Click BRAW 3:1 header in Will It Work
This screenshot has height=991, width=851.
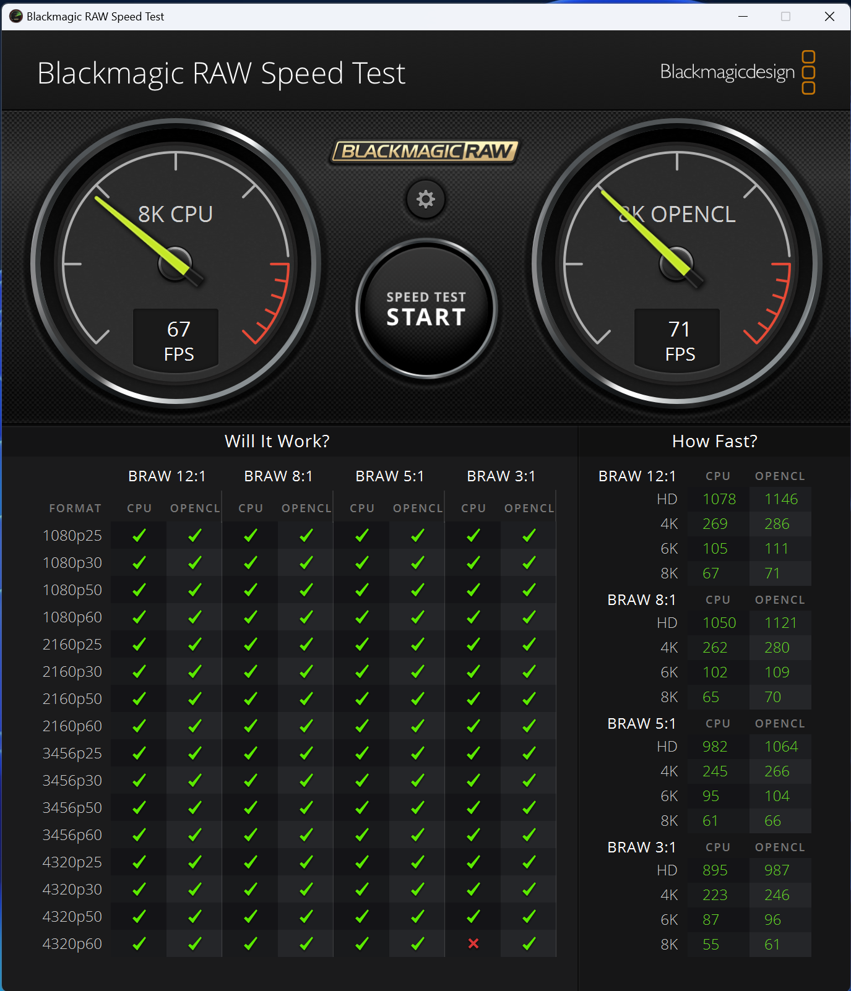click(x=501, y=476)
